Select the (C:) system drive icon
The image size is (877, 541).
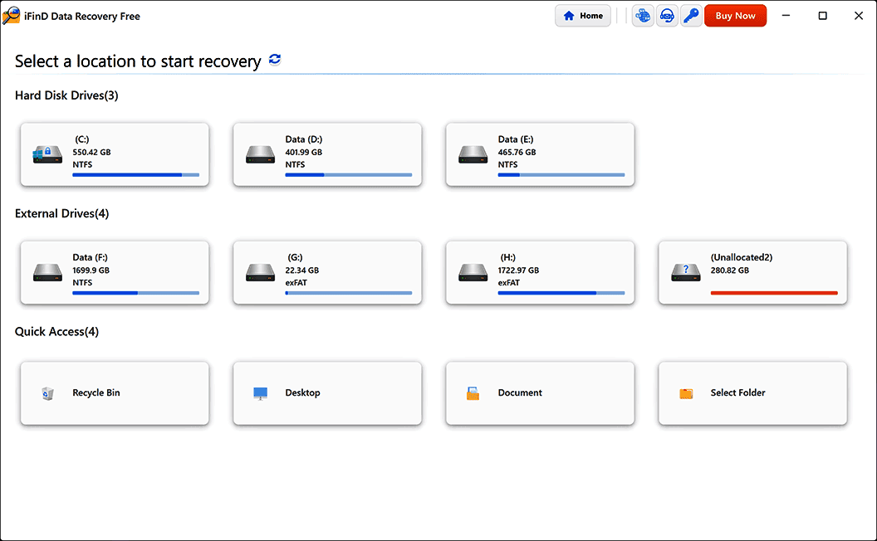click(x=47, y=155)
